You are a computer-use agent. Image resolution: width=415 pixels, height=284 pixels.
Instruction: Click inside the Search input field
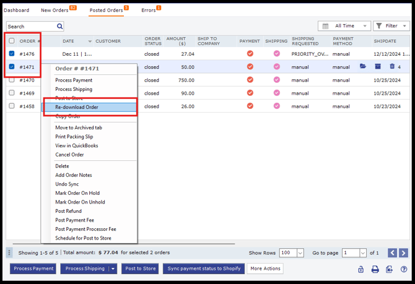coord(31,27)
